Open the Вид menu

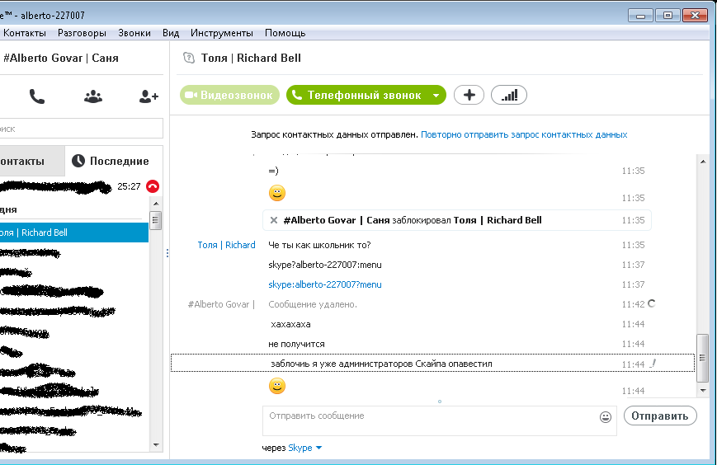171,33
